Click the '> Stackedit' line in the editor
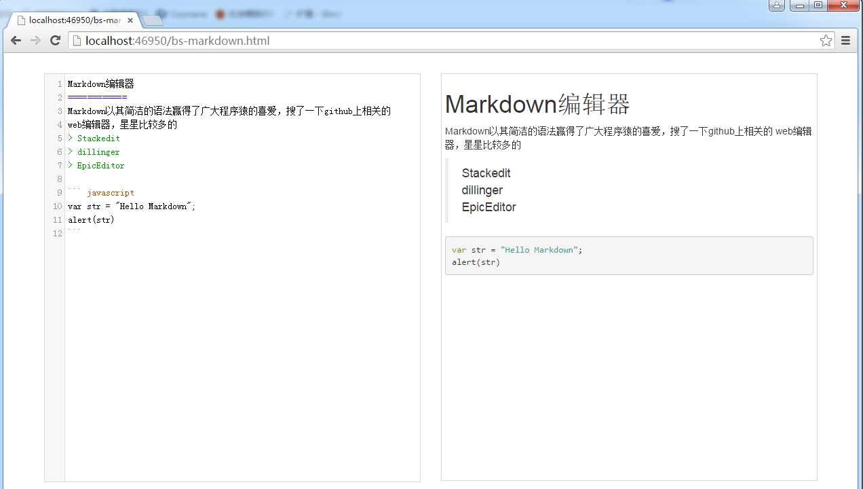 pos(94,139)
